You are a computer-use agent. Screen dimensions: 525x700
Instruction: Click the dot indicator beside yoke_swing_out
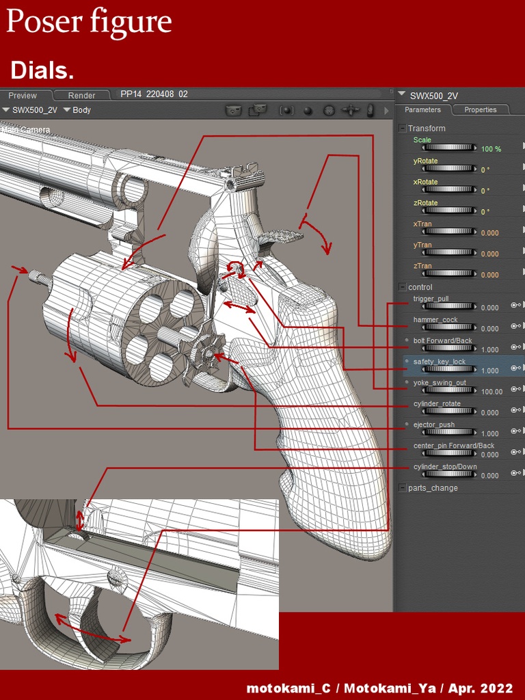[407, 382]
